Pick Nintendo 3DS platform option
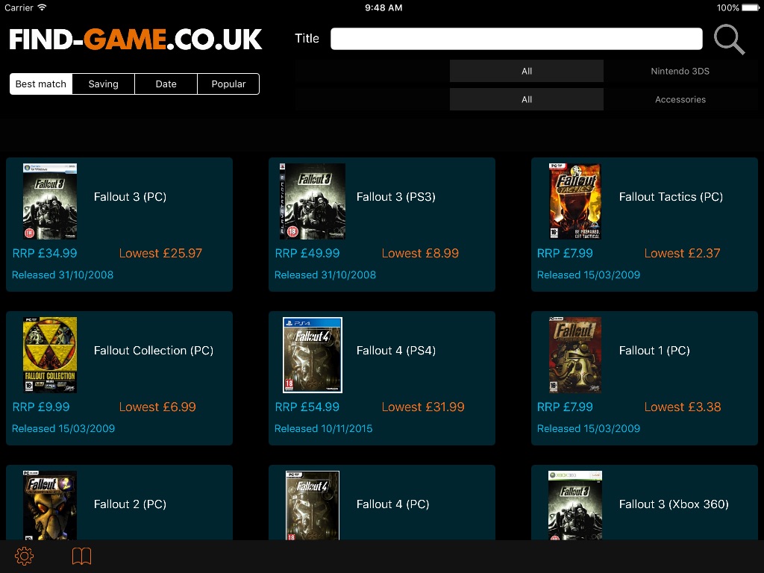 (x=680, y=71)
